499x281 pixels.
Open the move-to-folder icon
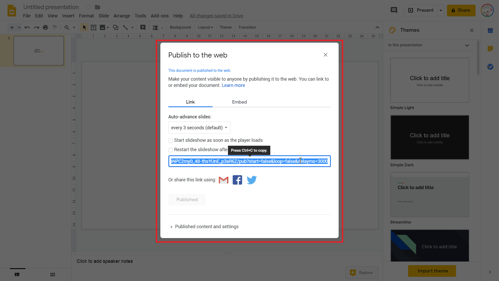point(97,7)
